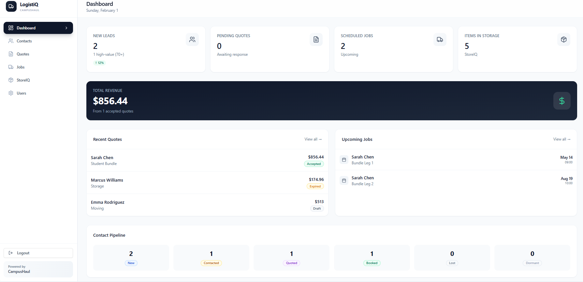Select the Booked pipeline stage card
Image resolution: width=583 pixels, height=282 pixels.
(372, 258)
